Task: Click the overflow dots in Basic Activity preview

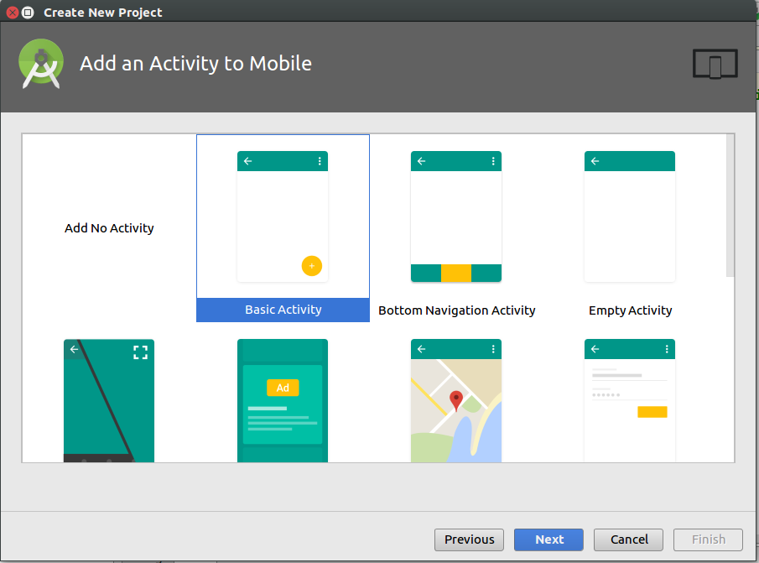Action: pos(320,161)
